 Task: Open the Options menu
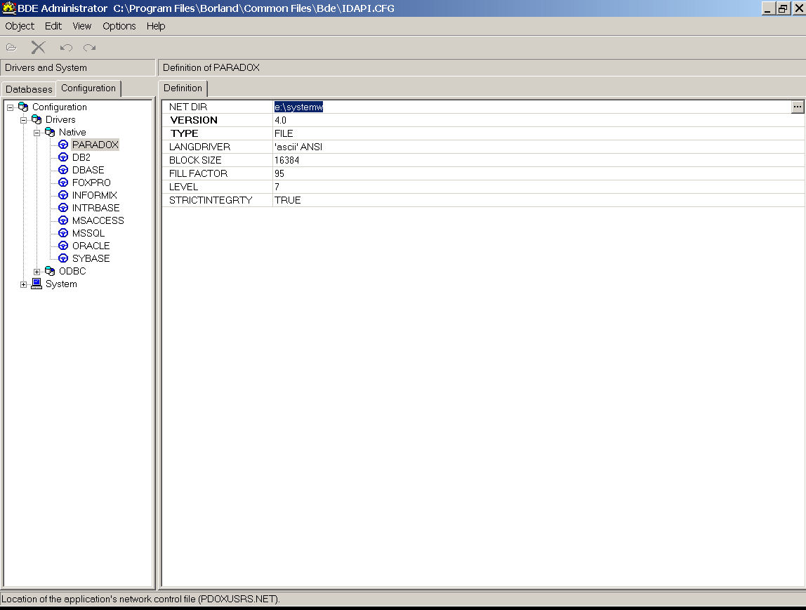coord(119,26)
